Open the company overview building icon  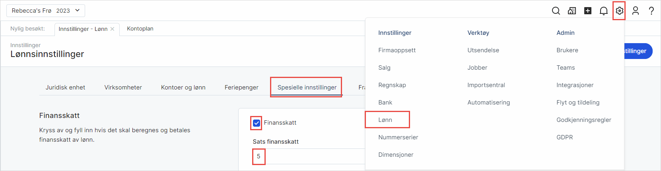(x=572, y=11)
